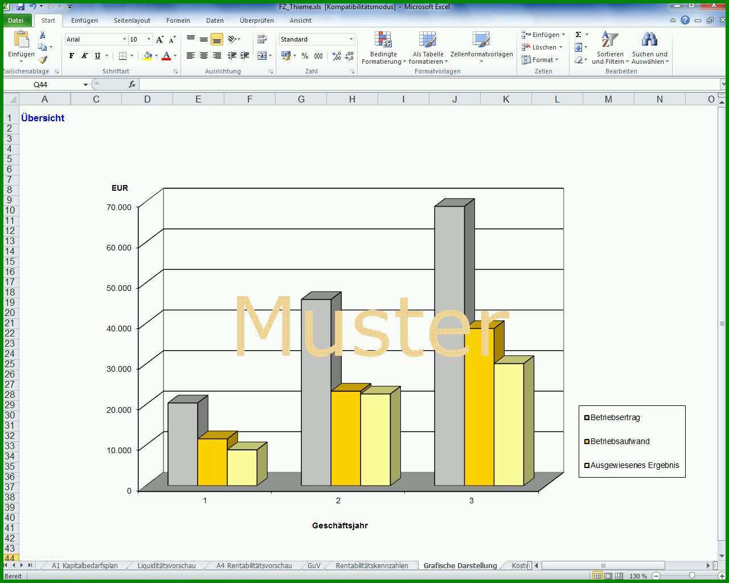Open Zellenformatvorlagen gallery
The width and height of the screenshot is (729, 583).
point(481,48)
